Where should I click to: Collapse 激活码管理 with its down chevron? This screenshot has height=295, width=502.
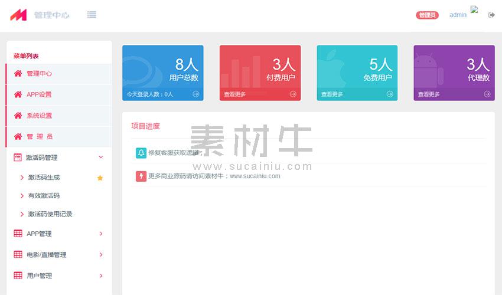click(x=101, y=157)
